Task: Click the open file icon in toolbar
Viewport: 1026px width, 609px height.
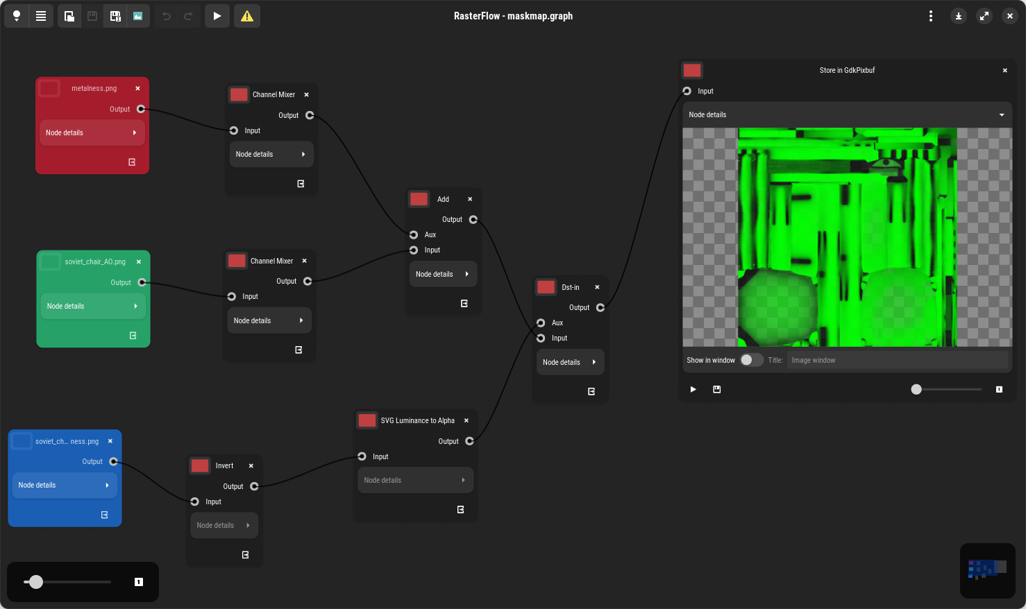Action: click(69, 16)
